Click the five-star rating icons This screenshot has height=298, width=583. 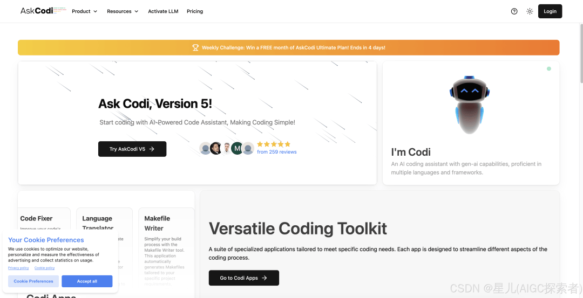click(274, 144)
